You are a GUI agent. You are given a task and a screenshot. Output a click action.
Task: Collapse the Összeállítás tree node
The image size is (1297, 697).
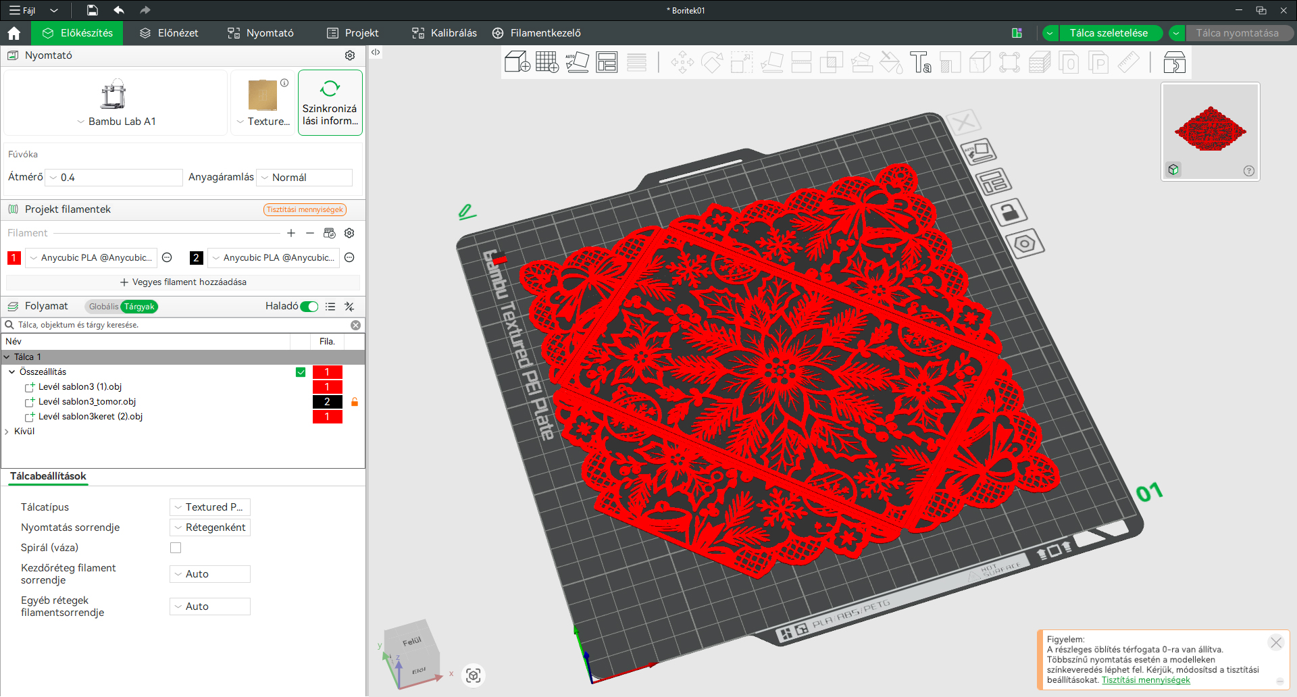tap(11, 372)
